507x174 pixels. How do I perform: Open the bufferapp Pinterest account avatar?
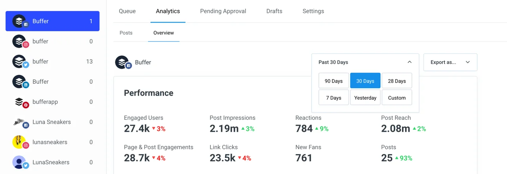click(19, 102)
